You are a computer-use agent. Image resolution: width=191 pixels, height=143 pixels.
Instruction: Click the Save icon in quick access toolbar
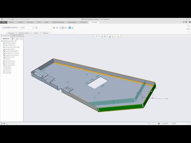click(x=10, y=19)
